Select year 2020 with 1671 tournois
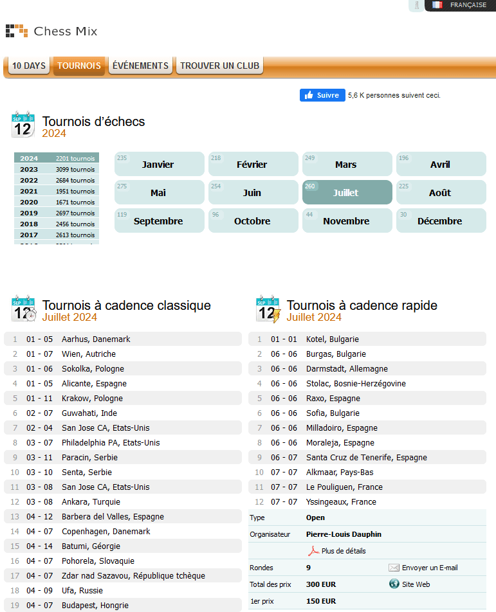This screenshot has width=496, height=612. (x=57, y=202)
